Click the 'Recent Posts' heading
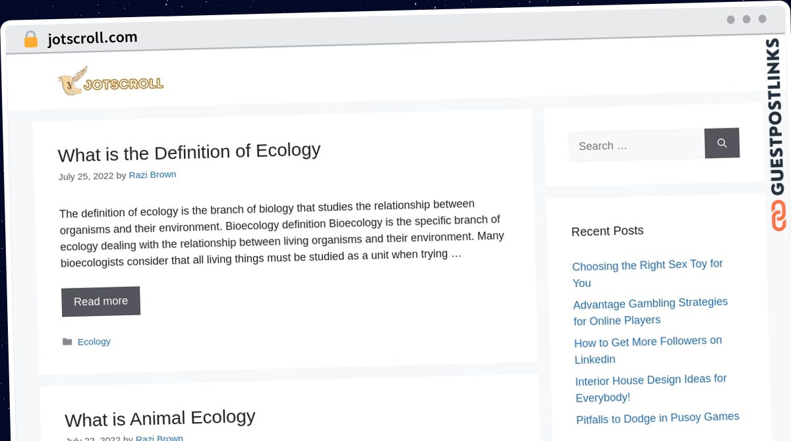 click(607, 231)
